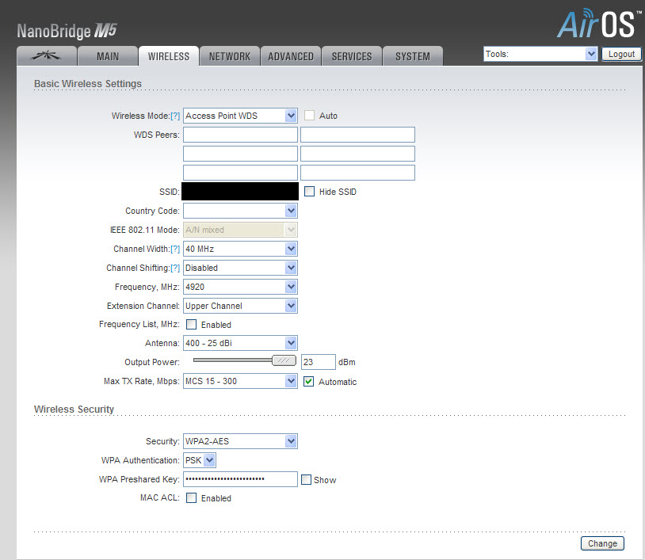Image resolution: width=645 pixels, height=560 pixels.
Task: Open the Tools dropdown menu
Action: (x=540, y=54)
